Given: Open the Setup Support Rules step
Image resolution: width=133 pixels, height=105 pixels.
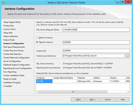Looking at the screenshot, I should pos(12,22).
